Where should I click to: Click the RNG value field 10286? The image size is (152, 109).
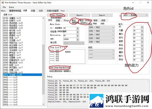tap(70, 39)
